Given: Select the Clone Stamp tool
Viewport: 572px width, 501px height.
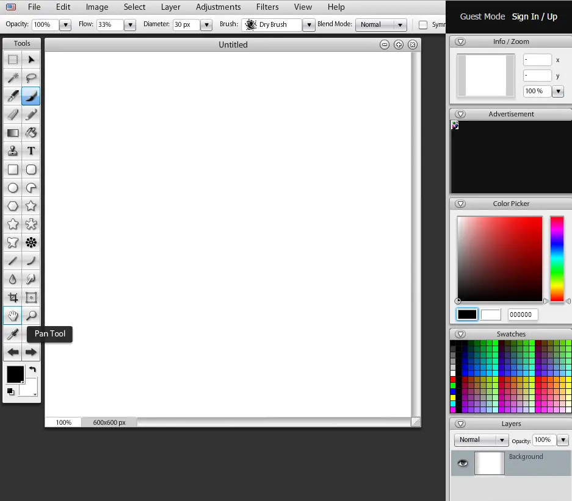Looking at the screenshot, I should click(12, 151).
